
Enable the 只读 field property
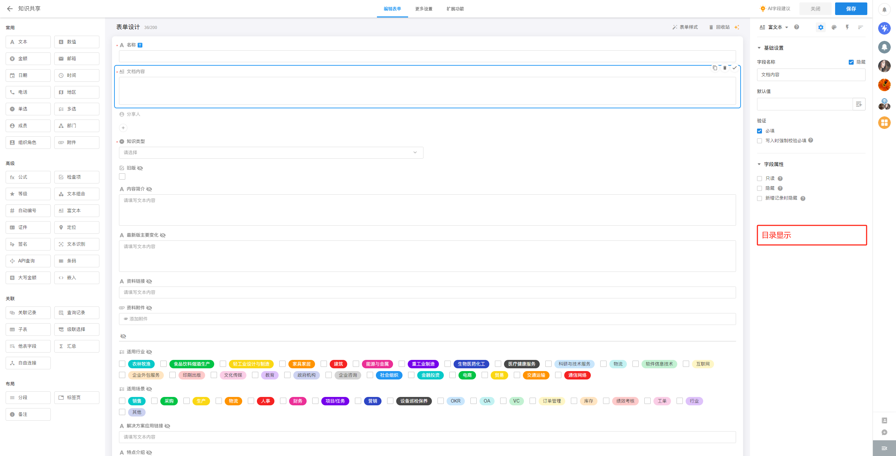coord(759,179)
